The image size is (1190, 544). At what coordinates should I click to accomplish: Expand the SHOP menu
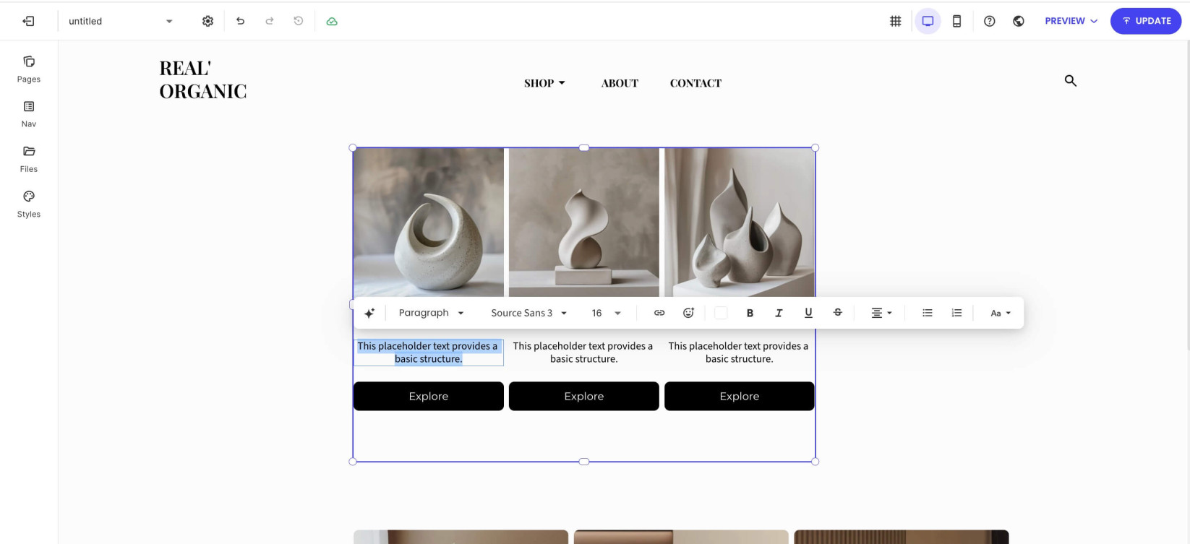tap(544, 83)
